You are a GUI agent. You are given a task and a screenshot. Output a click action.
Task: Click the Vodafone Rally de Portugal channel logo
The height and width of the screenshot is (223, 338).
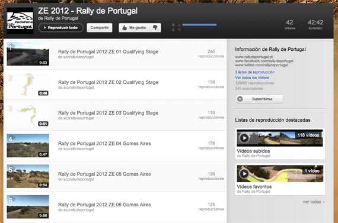tap(20, 21)
